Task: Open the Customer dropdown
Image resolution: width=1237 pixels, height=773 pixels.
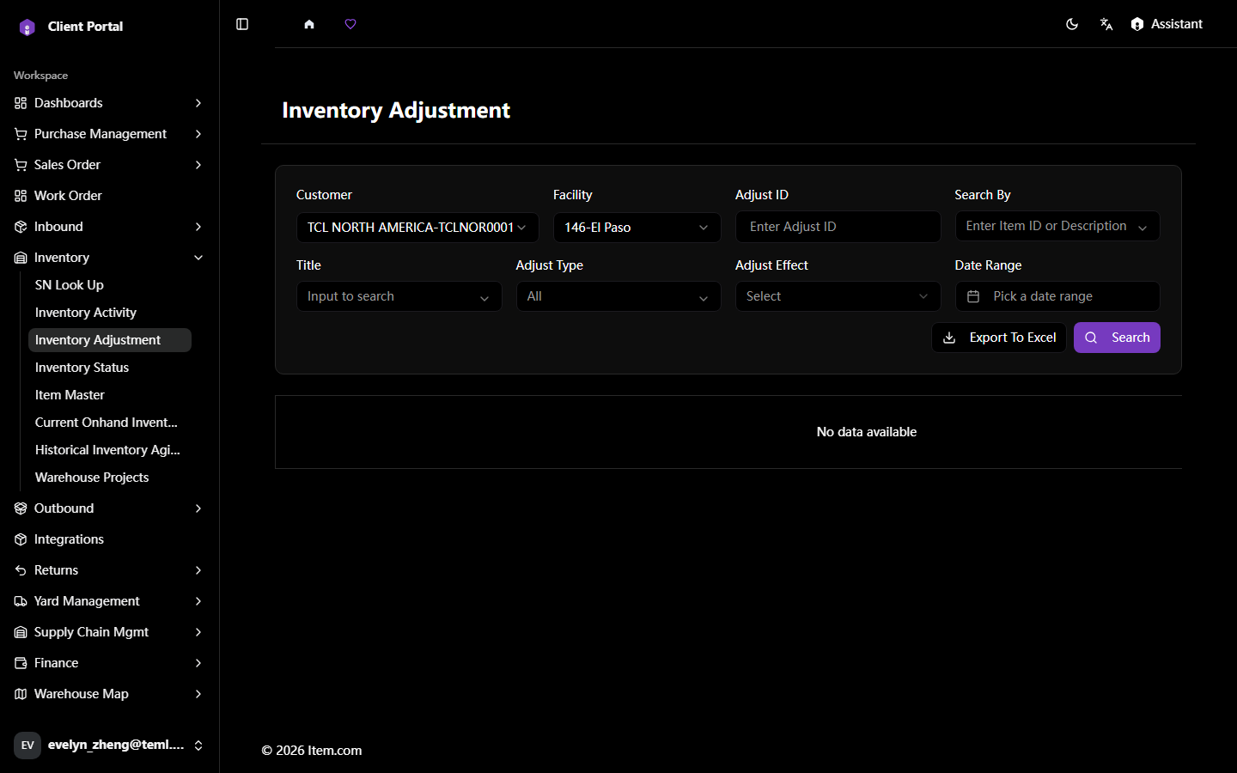Action: tap(417, 228)
